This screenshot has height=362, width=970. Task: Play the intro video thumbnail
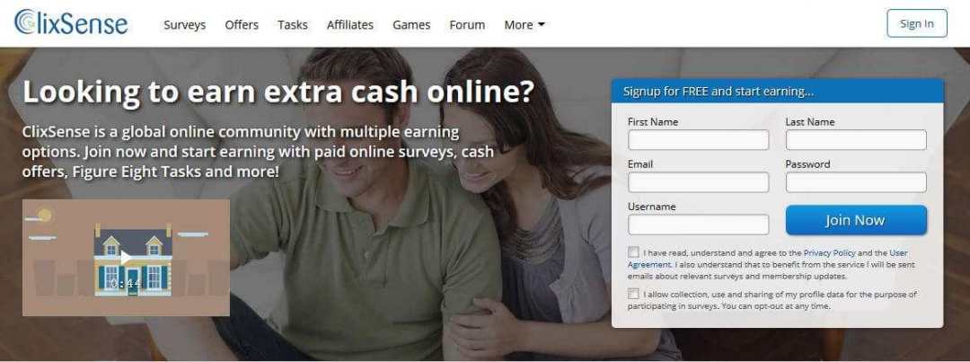click(127, 258)
